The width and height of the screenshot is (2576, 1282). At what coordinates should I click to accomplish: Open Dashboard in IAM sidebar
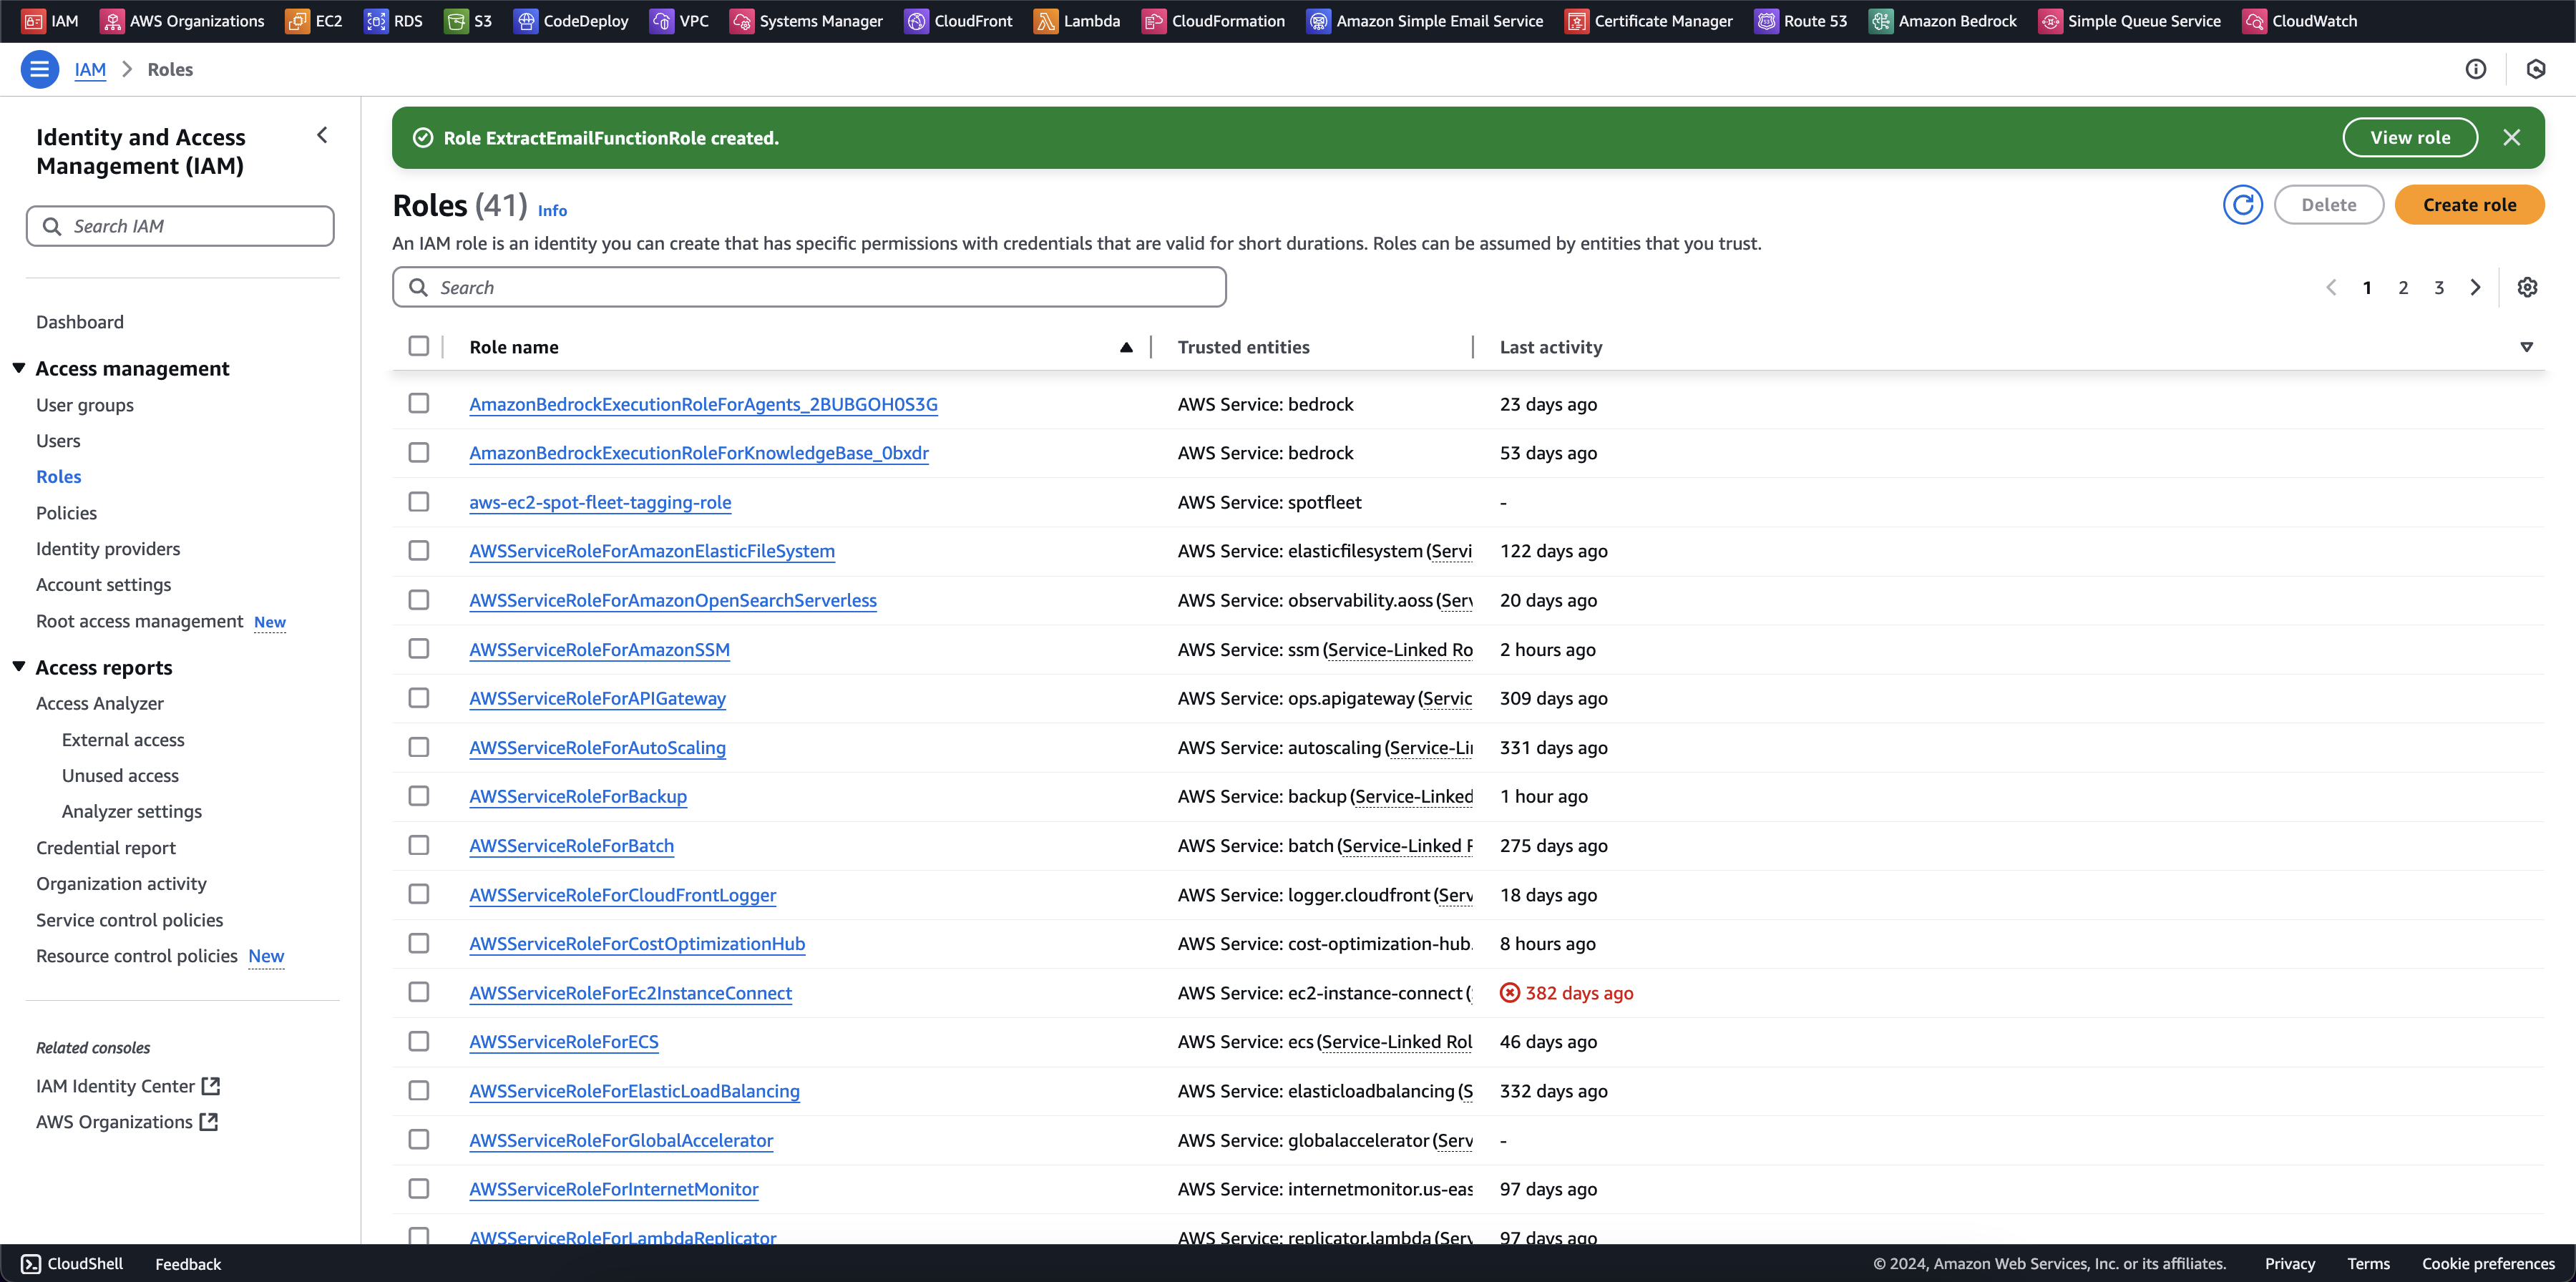(x=80, y=322)
